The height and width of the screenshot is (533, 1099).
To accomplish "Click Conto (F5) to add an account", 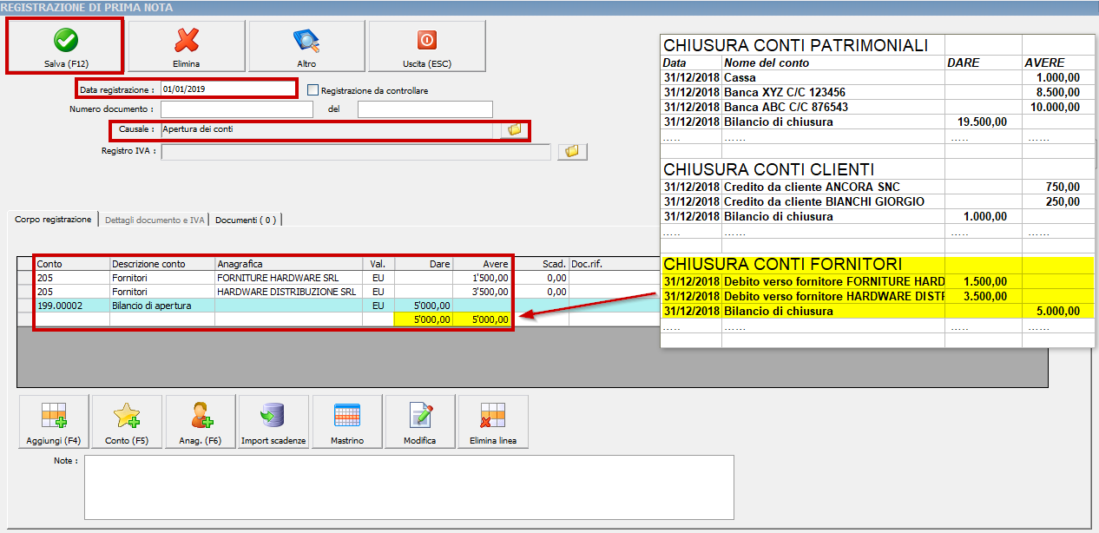I will click(126, 421).
